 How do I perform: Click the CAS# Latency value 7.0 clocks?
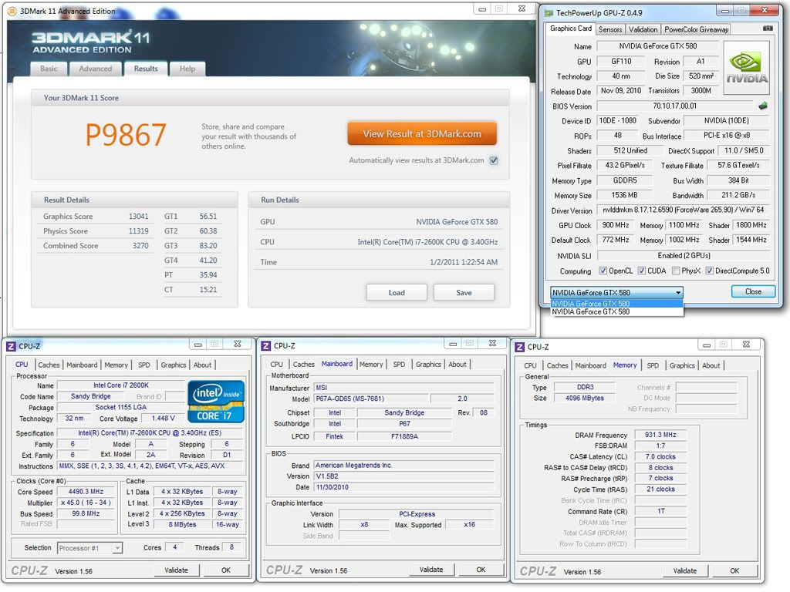click(x=660, y=456)
